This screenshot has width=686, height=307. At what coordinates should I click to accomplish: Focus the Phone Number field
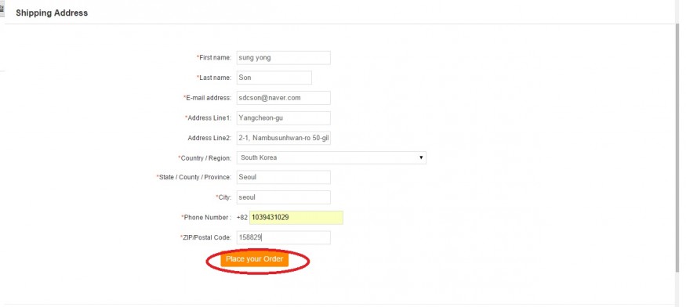tap(296, 218)
